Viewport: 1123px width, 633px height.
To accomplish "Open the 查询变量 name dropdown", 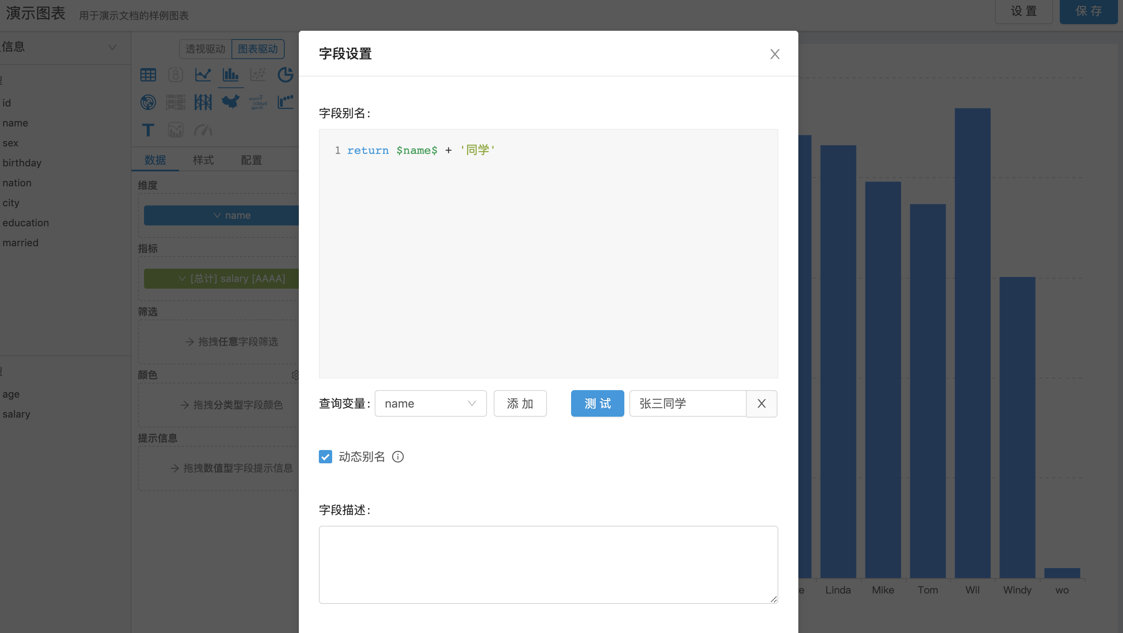I will (x=430, y=403).
